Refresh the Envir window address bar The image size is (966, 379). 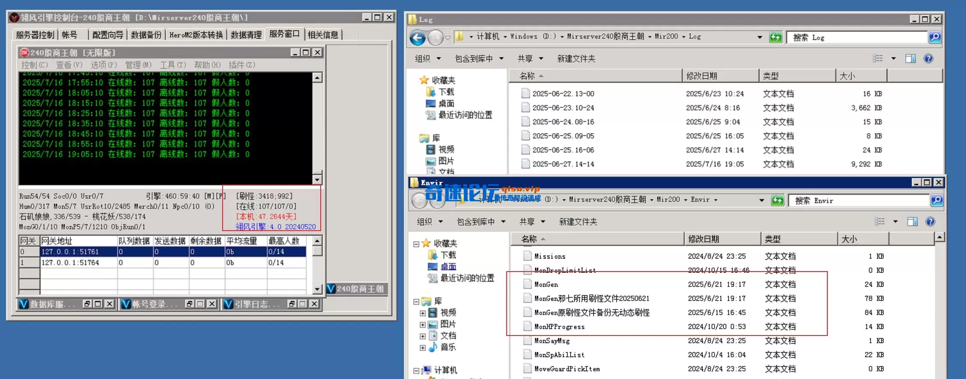coord(777,200)
